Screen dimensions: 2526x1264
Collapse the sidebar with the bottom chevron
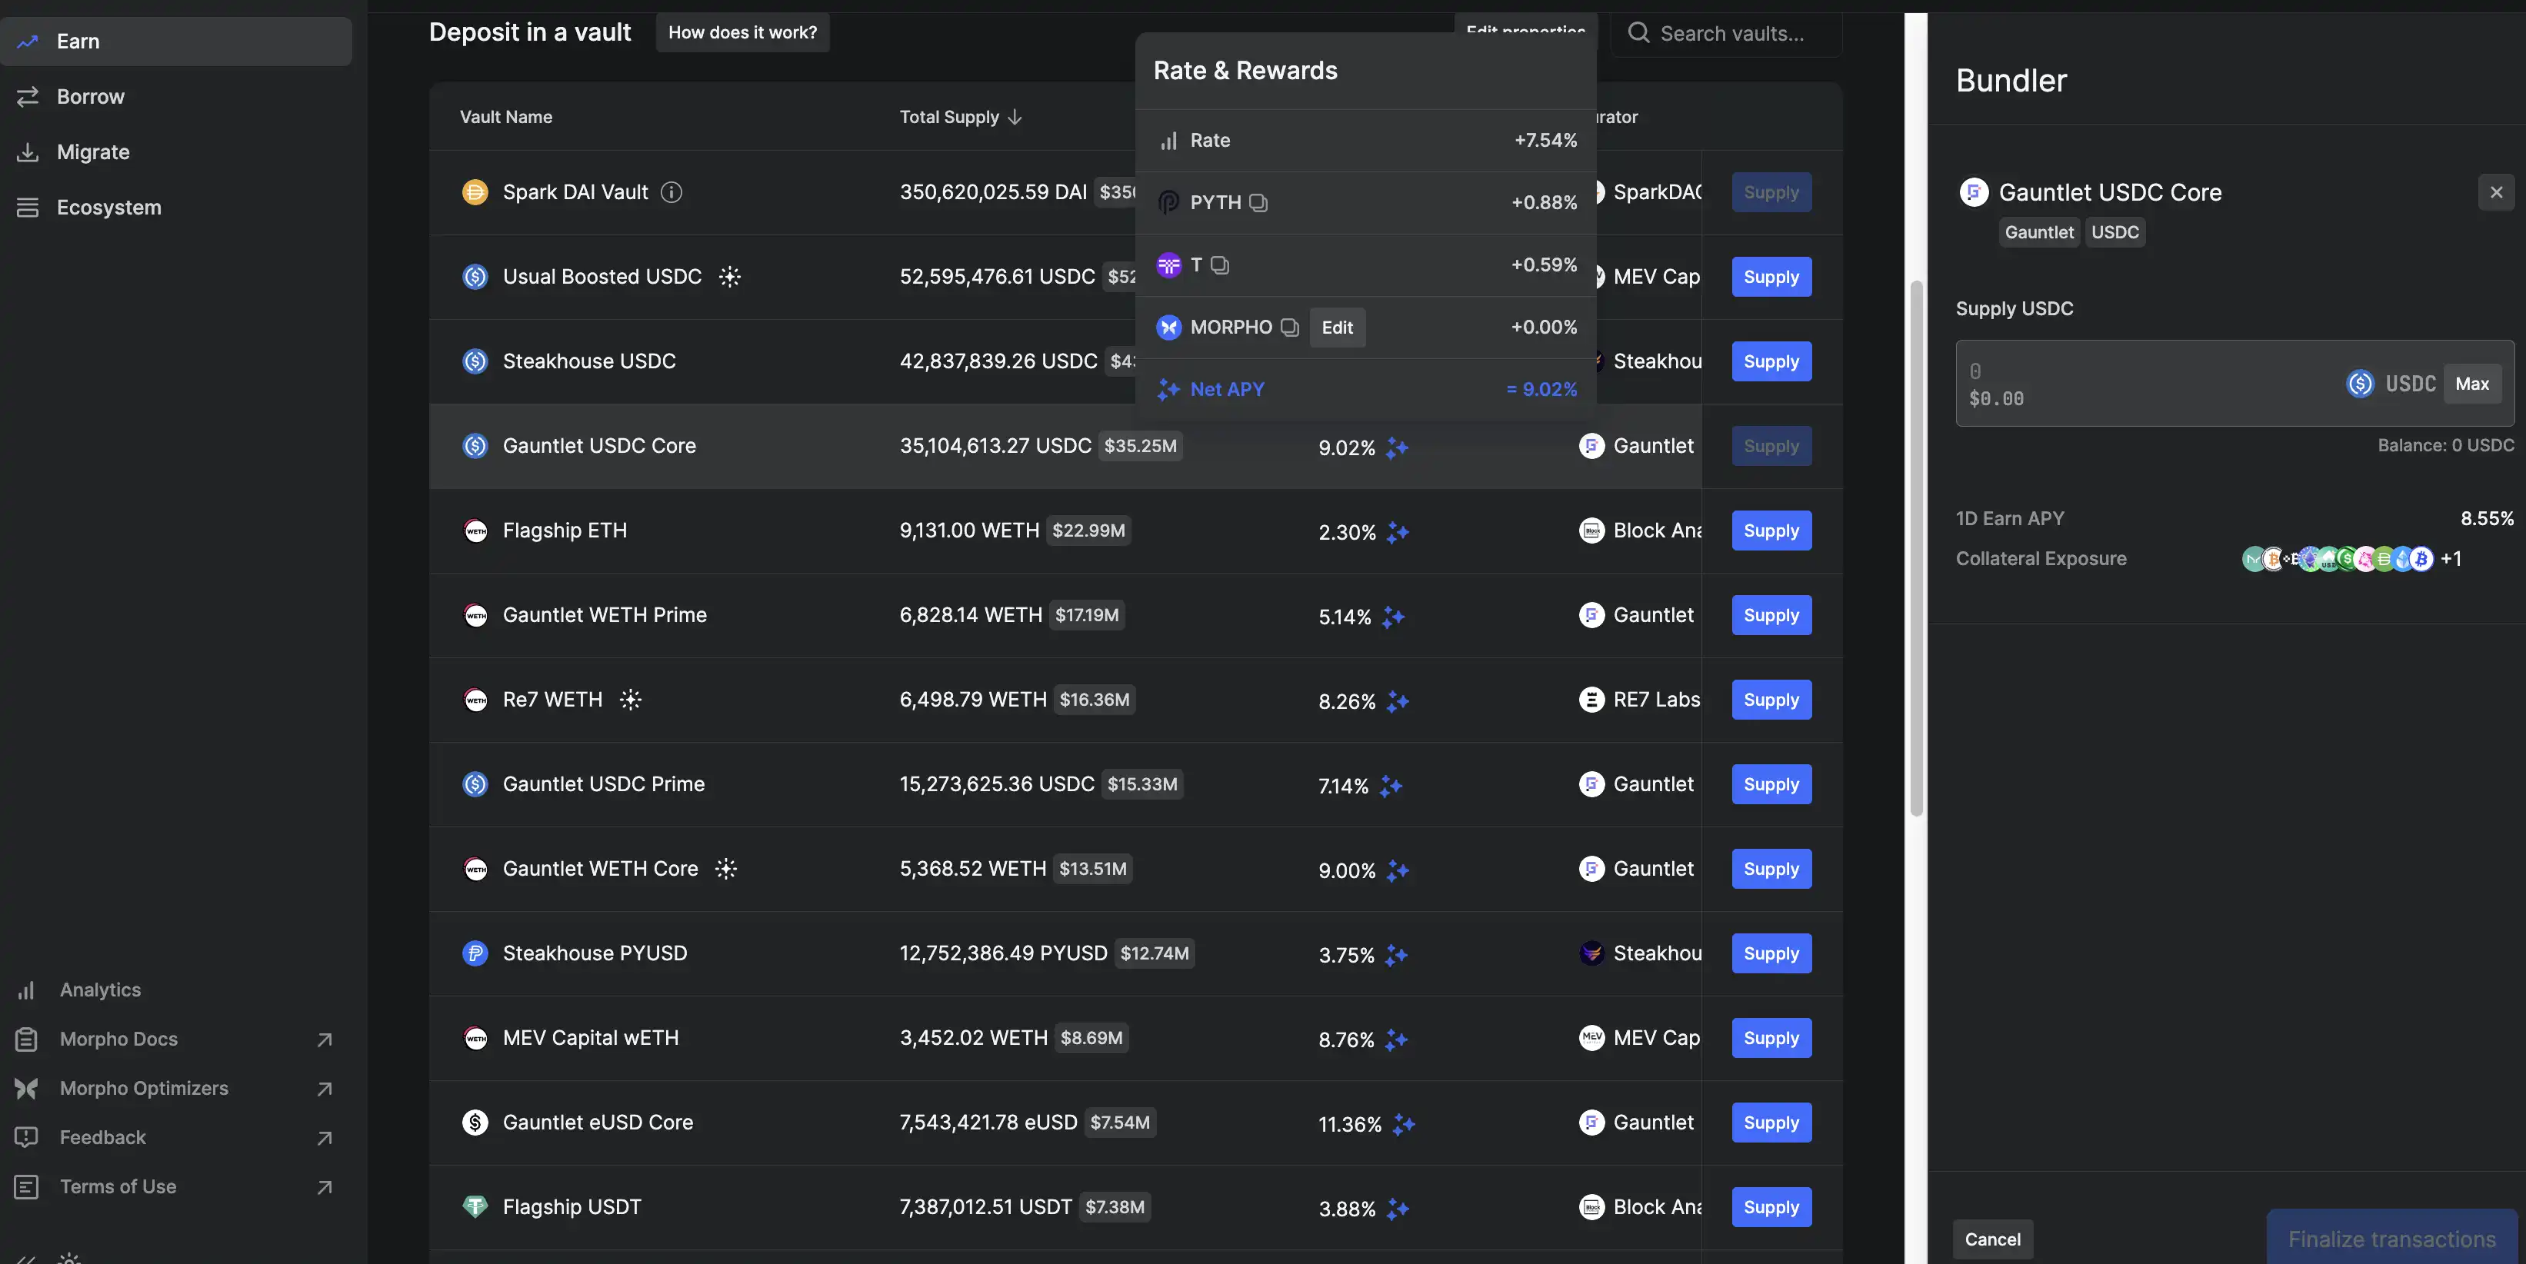[26, 1258]
